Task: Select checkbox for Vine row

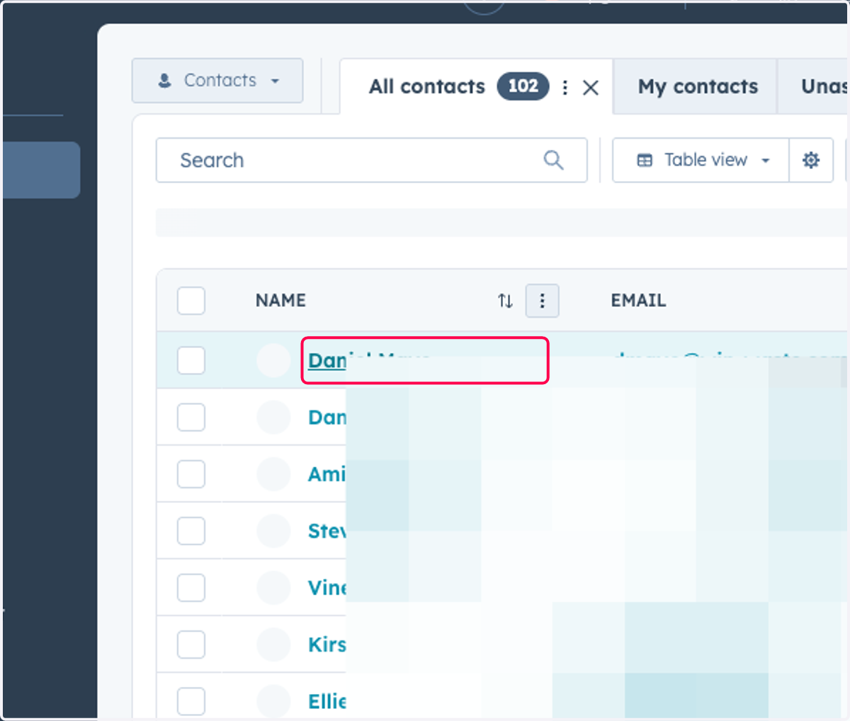Action: click(x=191, y=587)
